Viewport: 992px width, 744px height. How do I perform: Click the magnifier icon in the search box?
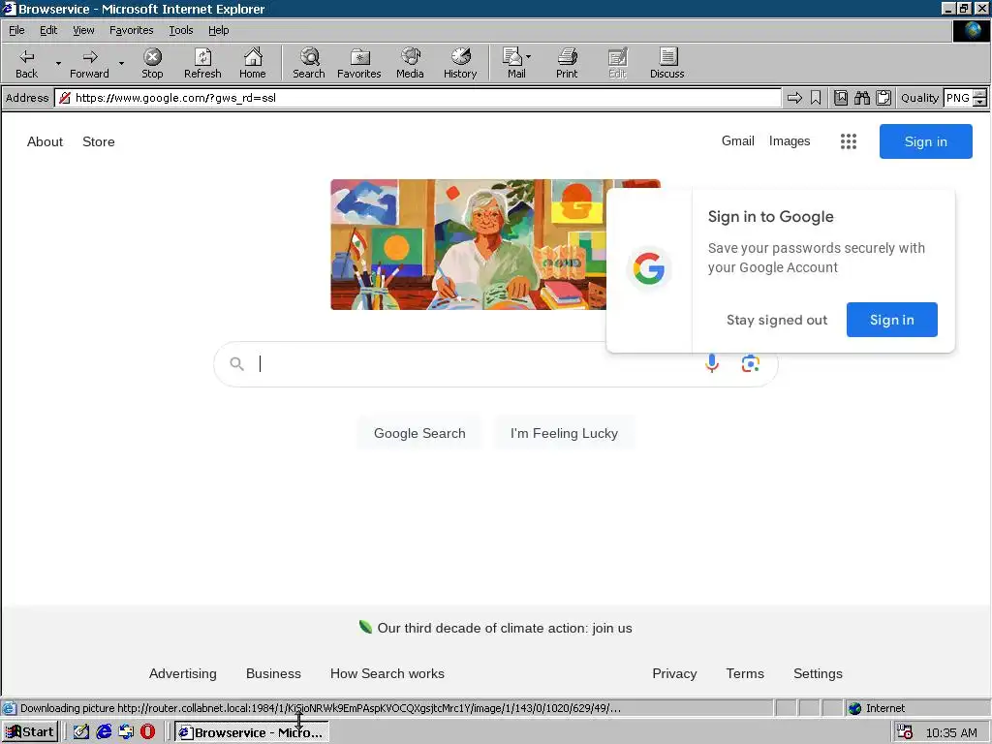click(x=236, y=364)
